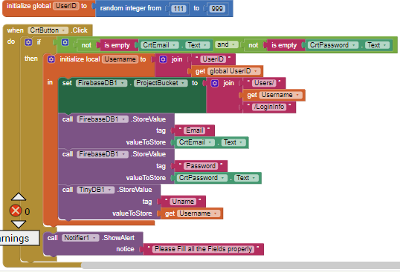Jump to the next warning with the down triangle
This screenshot has width=400, height=272.
click(x=19, y=225)
